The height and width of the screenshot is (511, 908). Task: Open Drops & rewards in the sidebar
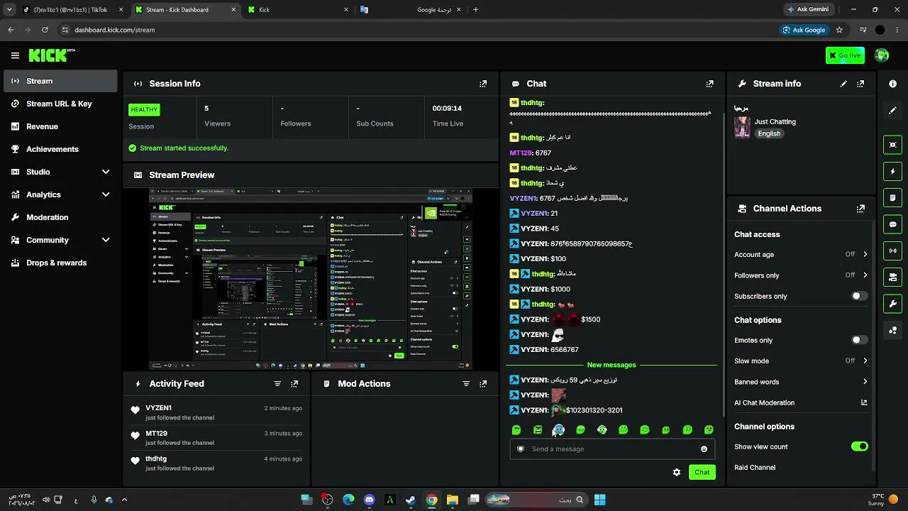point(60,263)
